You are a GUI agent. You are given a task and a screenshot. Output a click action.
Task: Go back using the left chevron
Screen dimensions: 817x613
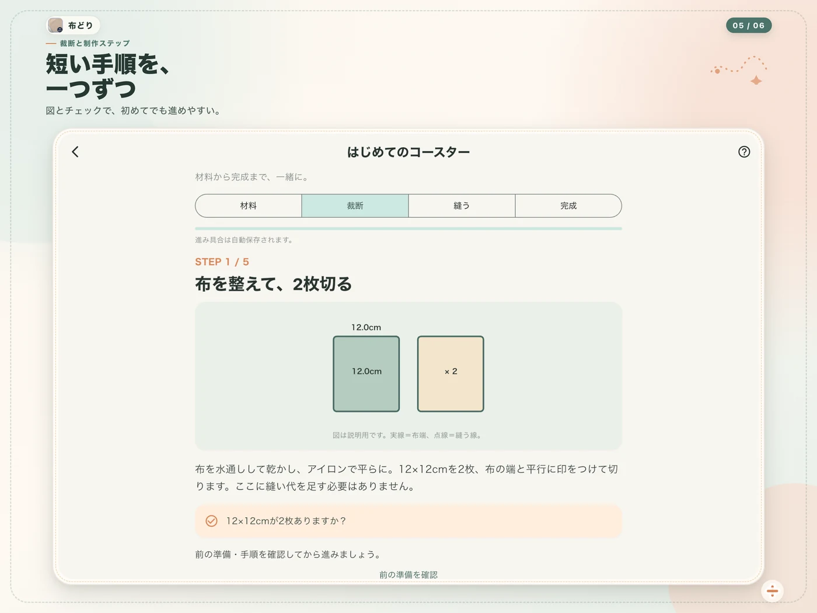click(75, 152)
